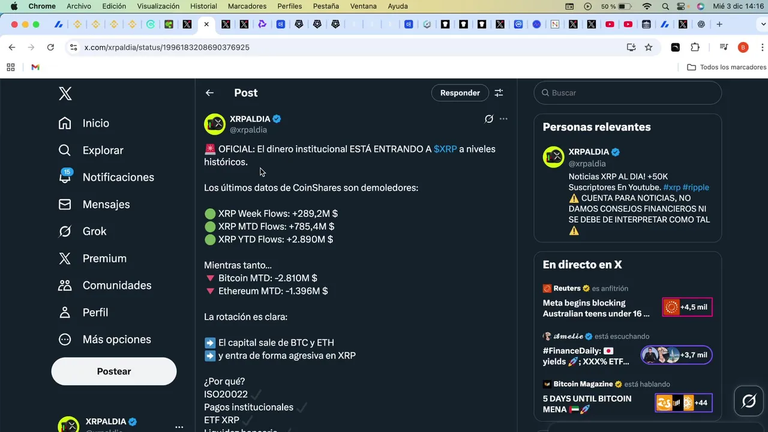Open post three-dot more menu
The width and height of the screenshot is (768, 432).
pos(503,119)
